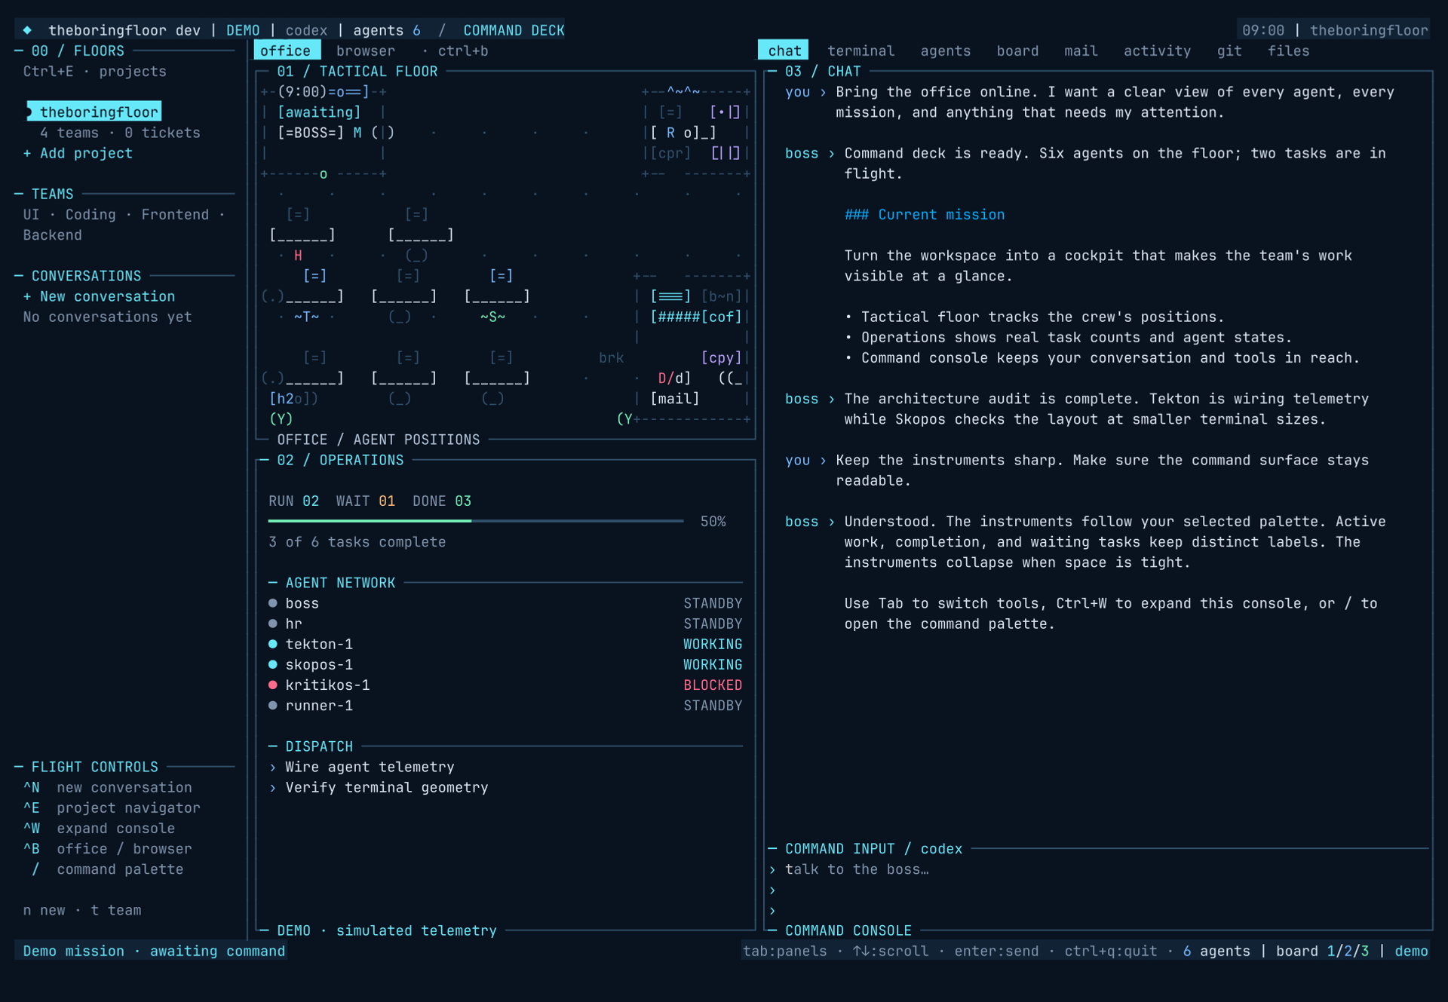Click the tekton-1 status dot
1448x1002 pixels.
coord(273,644)
